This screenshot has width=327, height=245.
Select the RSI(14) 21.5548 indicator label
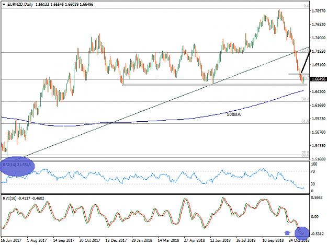coord(17,165)
